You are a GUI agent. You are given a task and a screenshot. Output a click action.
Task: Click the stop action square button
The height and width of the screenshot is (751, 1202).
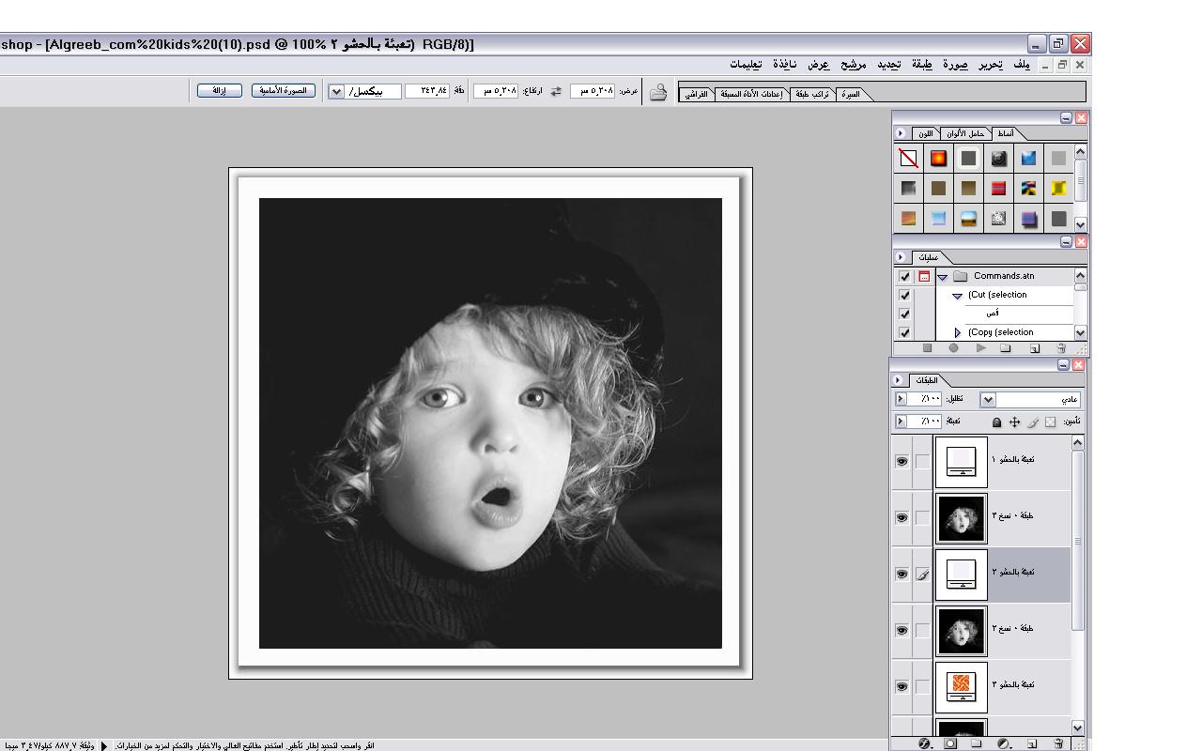pyautogui.click(x=927, y=348)
